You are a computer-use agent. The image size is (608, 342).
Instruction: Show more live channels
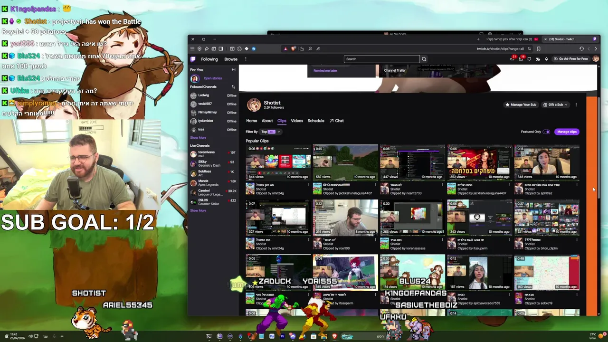[198, 210]
